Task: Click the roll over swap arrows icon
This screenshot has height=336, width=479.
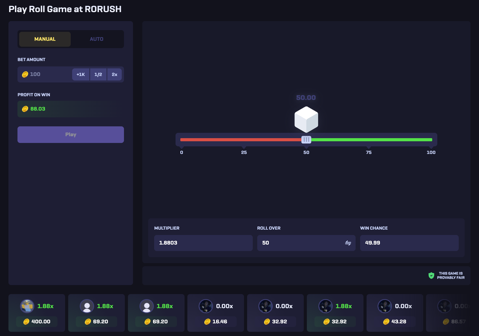Action: [348, 243]
